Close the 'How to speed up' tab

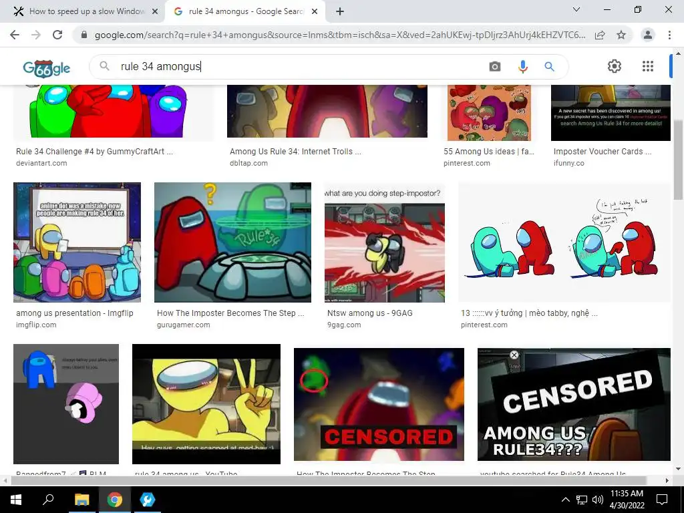(x=155, y=12)
